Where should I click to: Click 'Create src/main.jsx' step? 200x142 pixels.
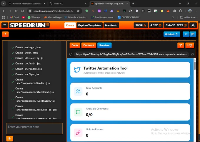[x=26, y=63]
